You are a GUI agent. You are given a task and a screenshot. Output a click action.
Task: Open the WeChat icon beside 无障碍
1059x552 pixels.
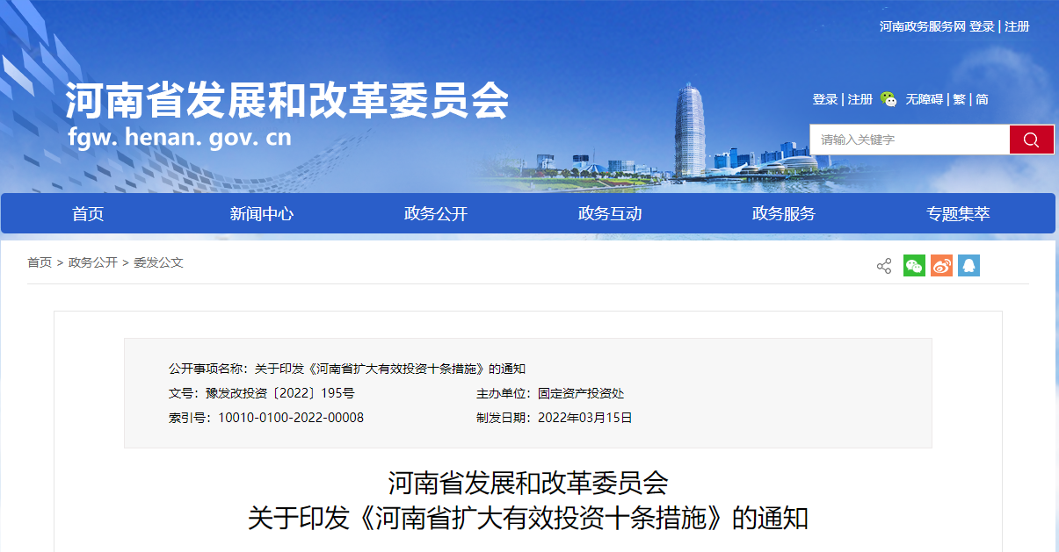889,99
